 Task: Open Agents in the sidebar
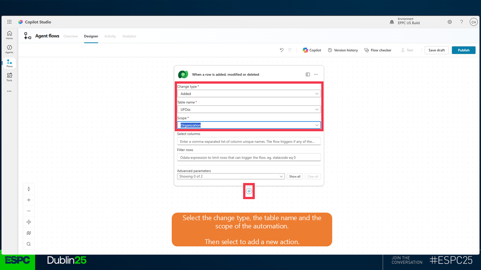[9, 49]
